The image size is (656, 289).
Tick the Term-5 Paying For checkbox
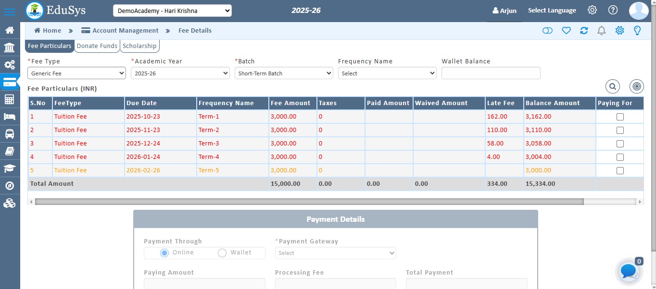tap(619, 170)
